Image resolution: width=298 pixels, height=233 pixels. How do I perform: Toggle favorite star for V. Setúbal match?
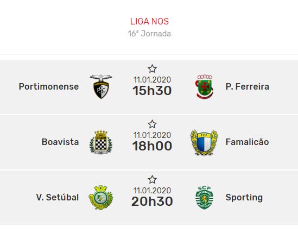pos(152,180)
